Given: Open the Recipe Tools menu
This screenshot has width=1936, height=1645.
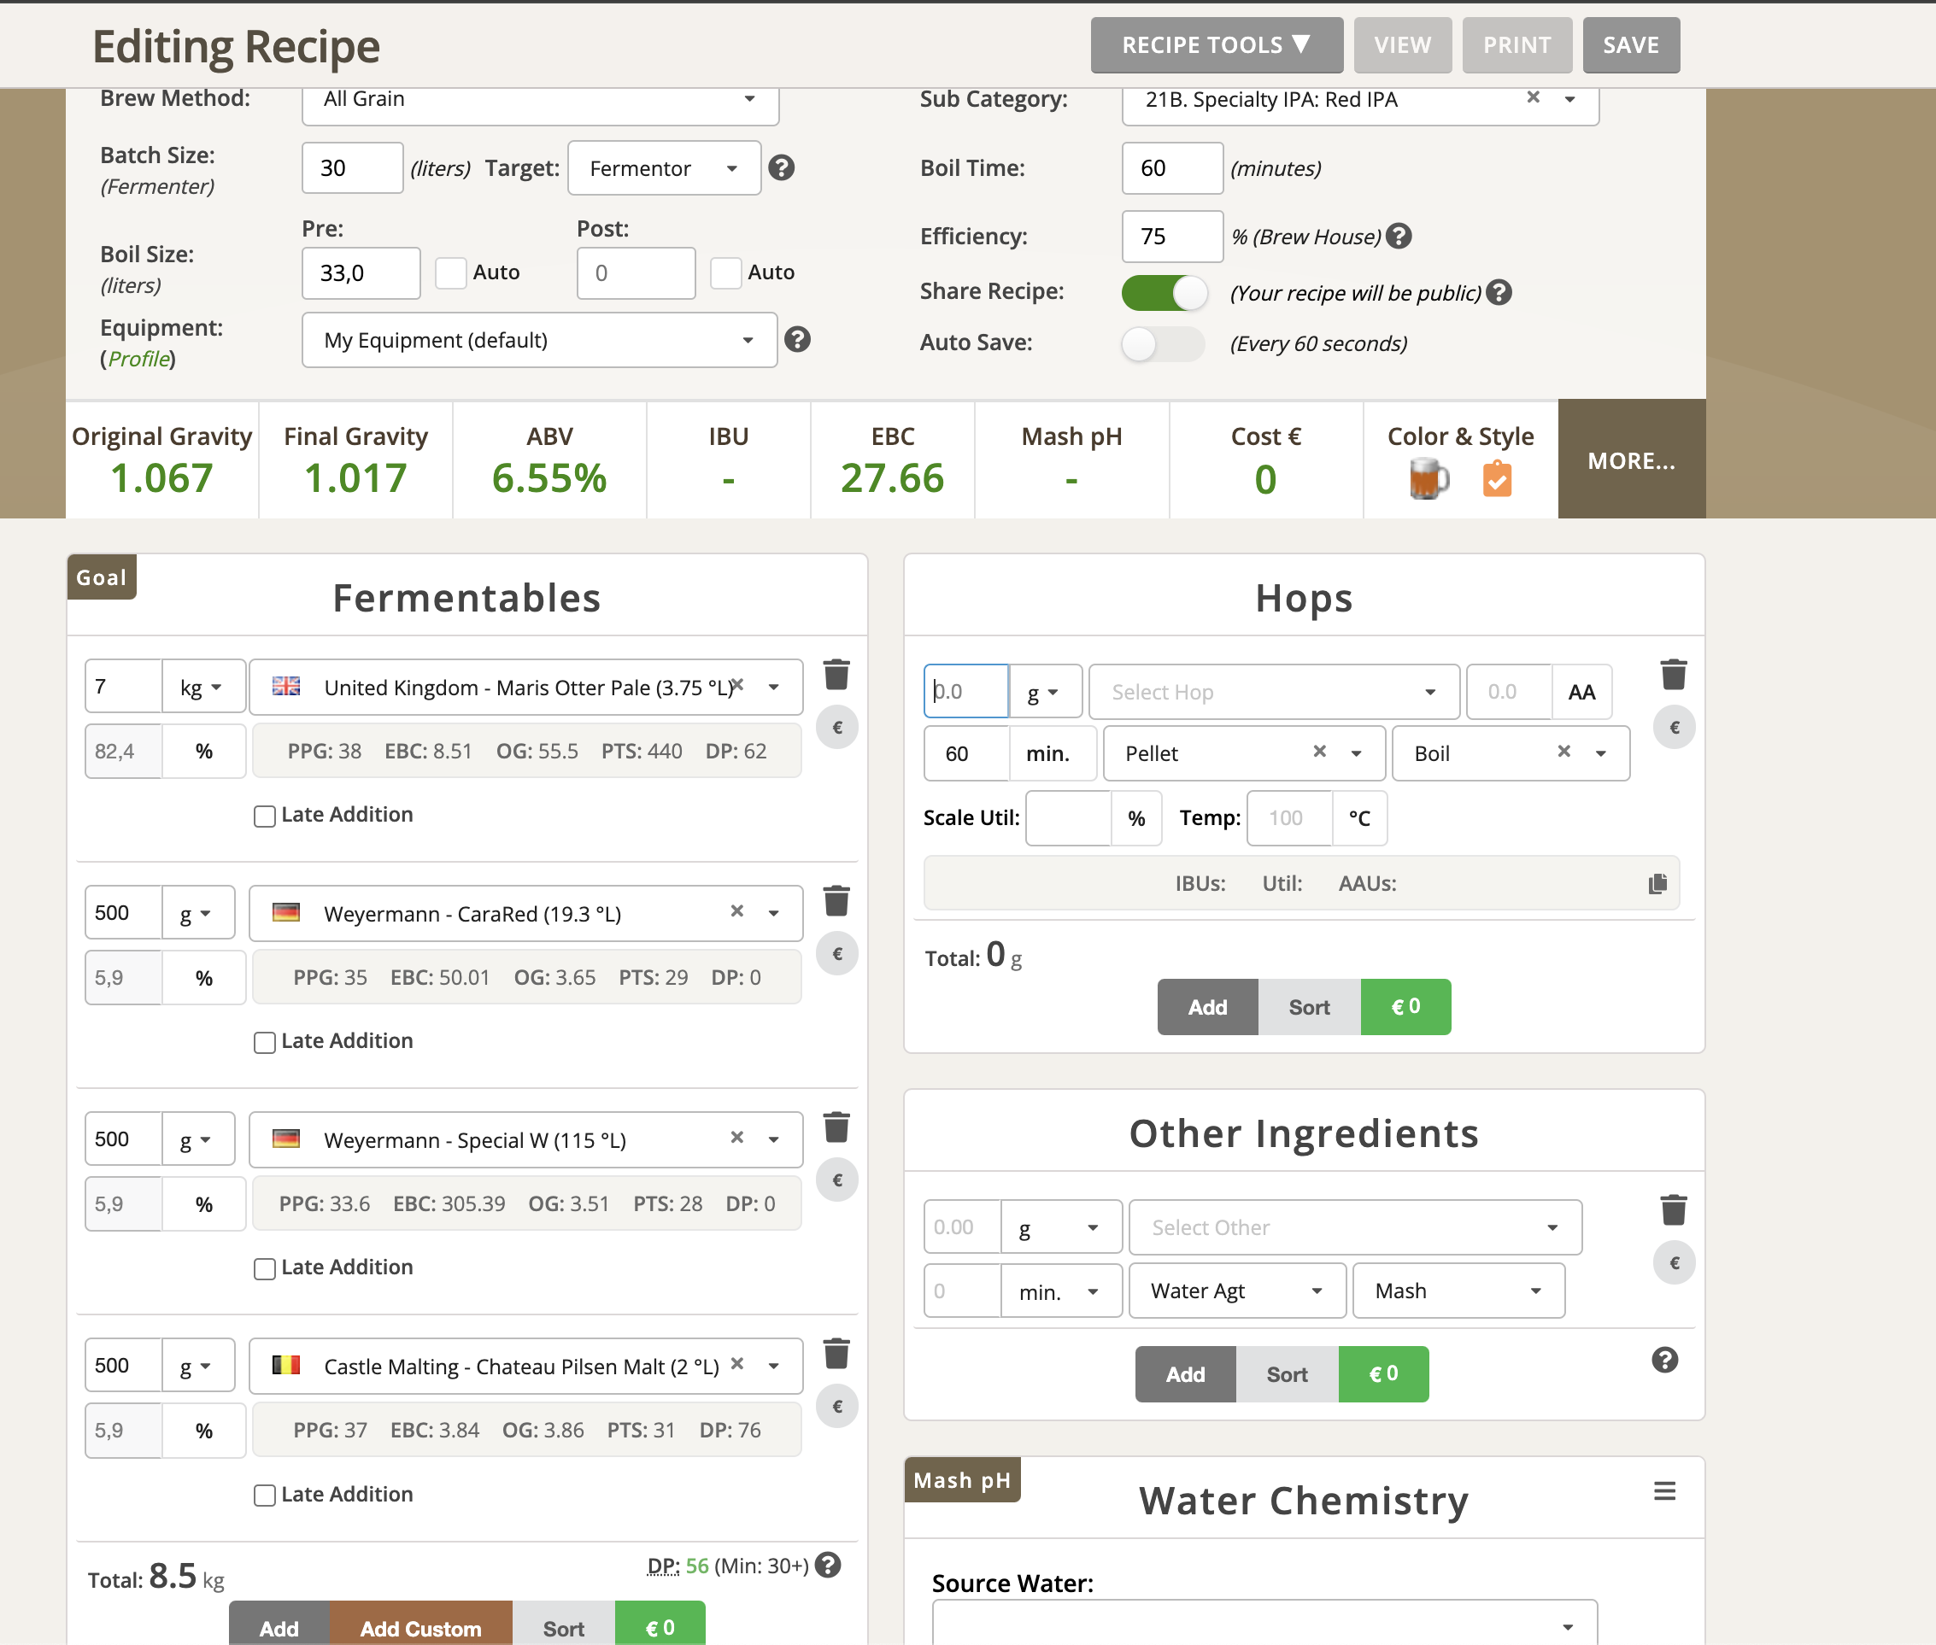Looking at the screenshot, I should tap(1216, 44).
